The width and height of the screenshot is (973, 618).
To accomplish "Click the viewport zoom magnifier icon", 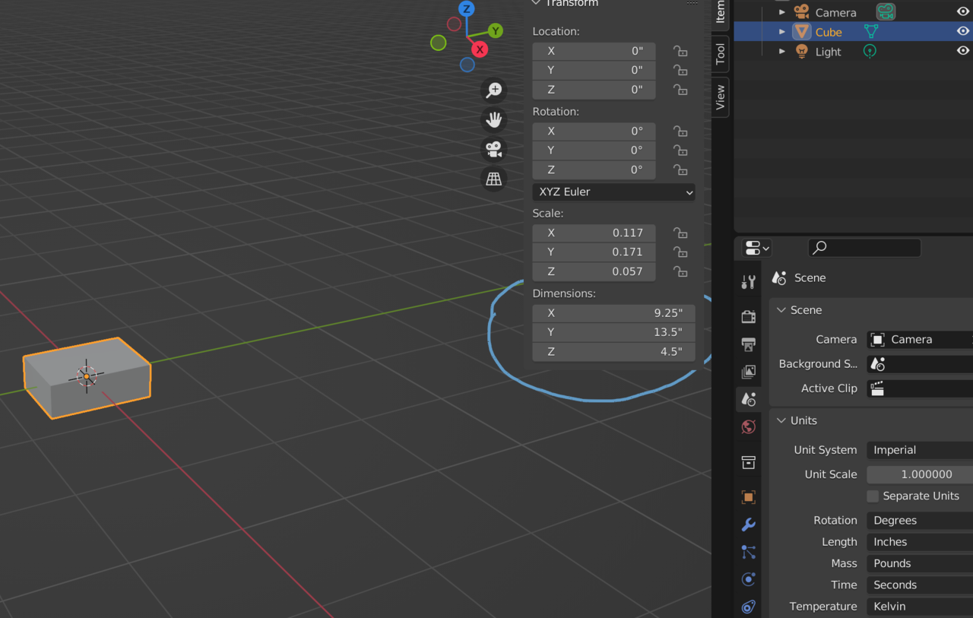I will tap(494, 90).
